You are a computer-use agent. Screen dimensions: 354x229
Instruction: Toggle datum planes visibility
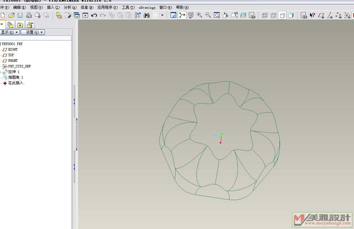[321, 15]
